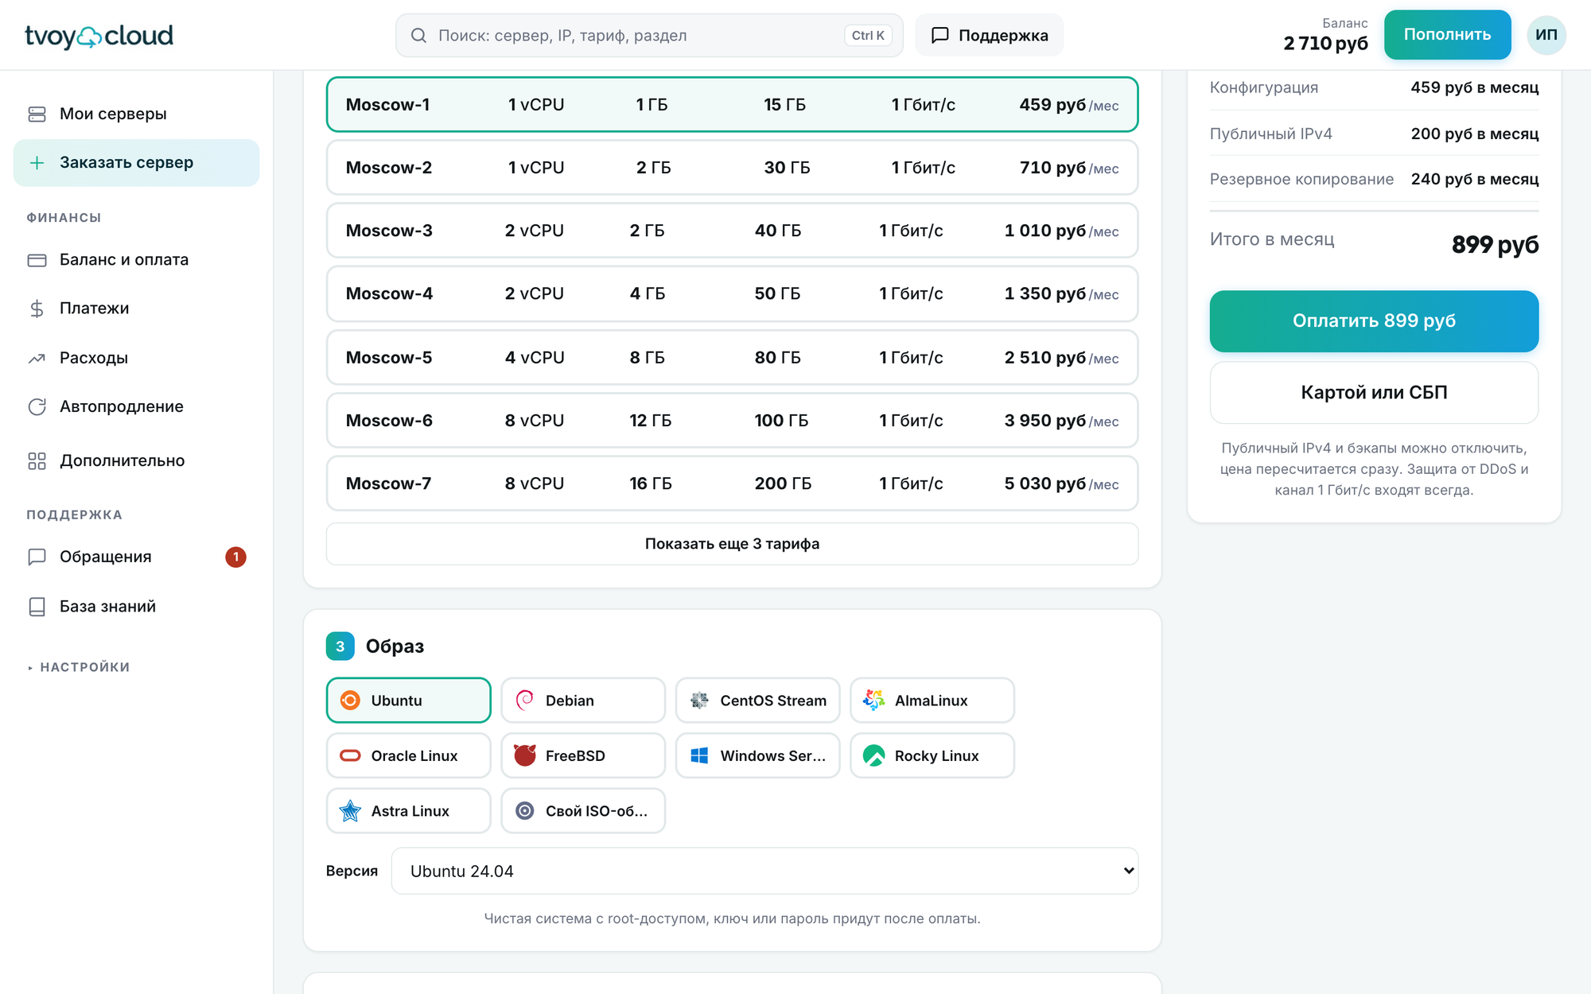Click the Публичный IPv4 price line

coord(1374,134)
